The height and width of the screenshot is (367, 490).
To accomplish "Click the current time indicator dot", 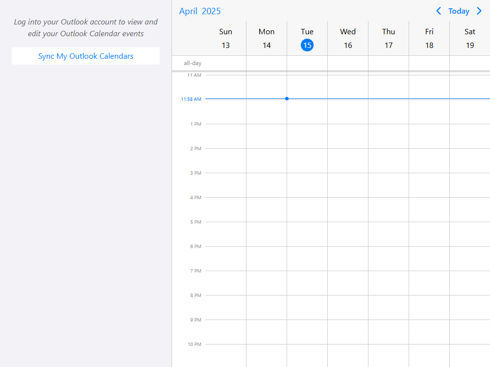I will pos(287,99).
